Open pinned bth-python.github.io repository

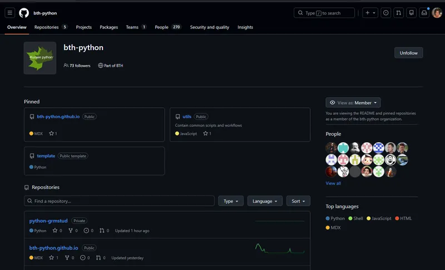58,117
